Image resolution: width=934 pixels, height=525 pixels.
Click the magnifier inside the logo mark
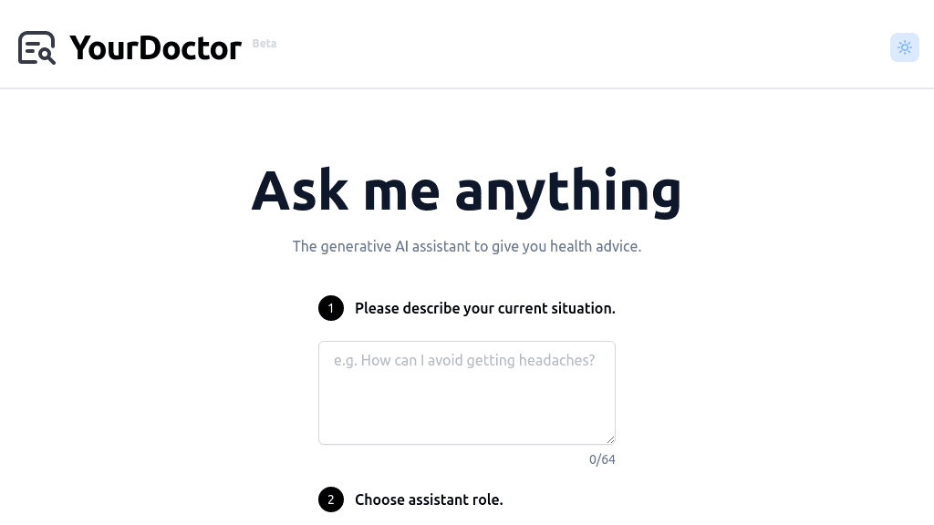(x=44, y=55)
